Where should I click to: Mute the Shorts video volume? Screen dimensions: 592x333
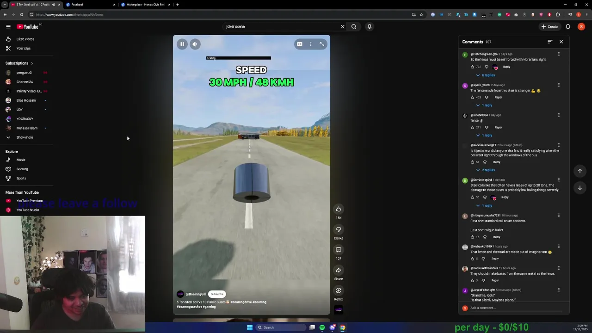pyautogui.click(x=195, y=44)
